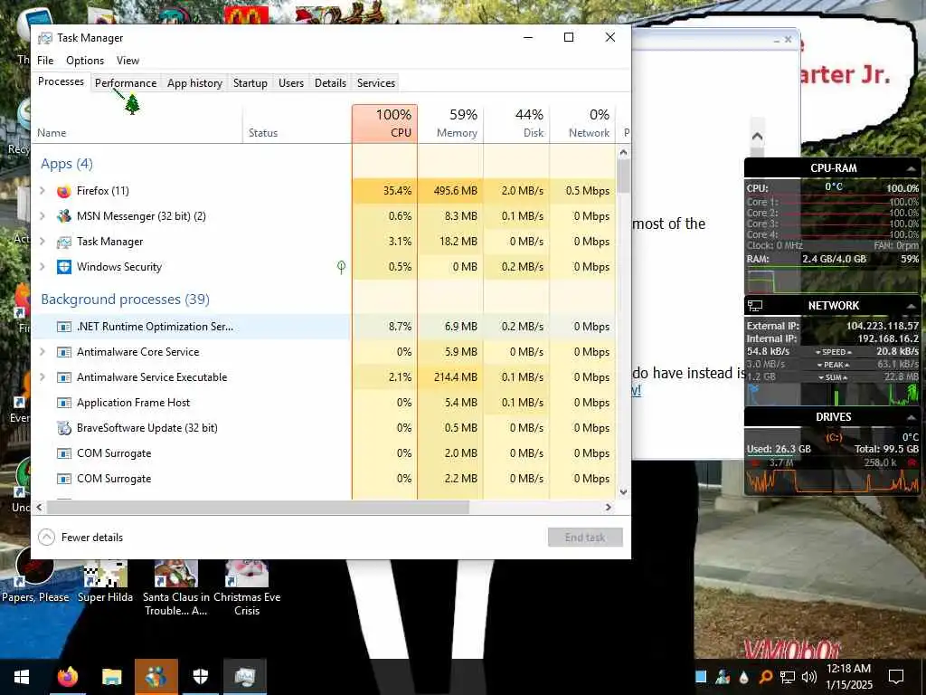Click the Task Manager title bar icon
This screenshot has width=926, height=695.
pos(45,38)
